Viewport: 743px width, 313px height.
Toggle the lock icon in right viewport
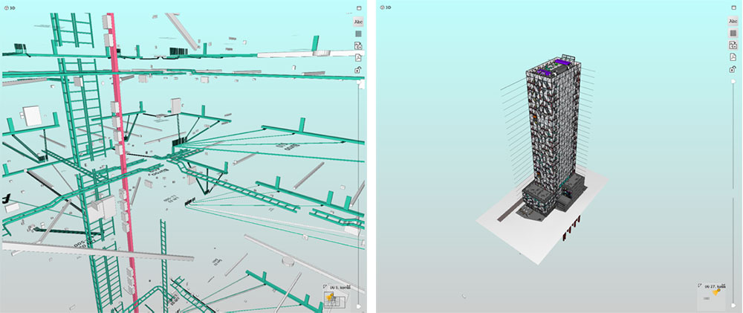coord(733,70)
